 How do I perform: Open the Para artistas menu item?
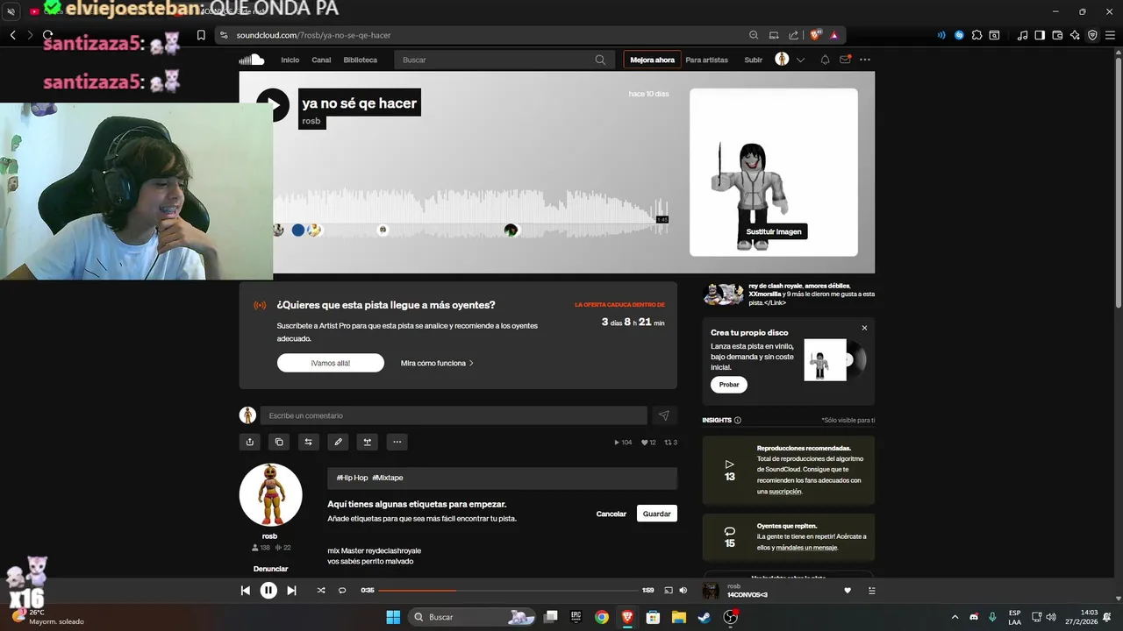pyautogui.click(x=707, y=60)
